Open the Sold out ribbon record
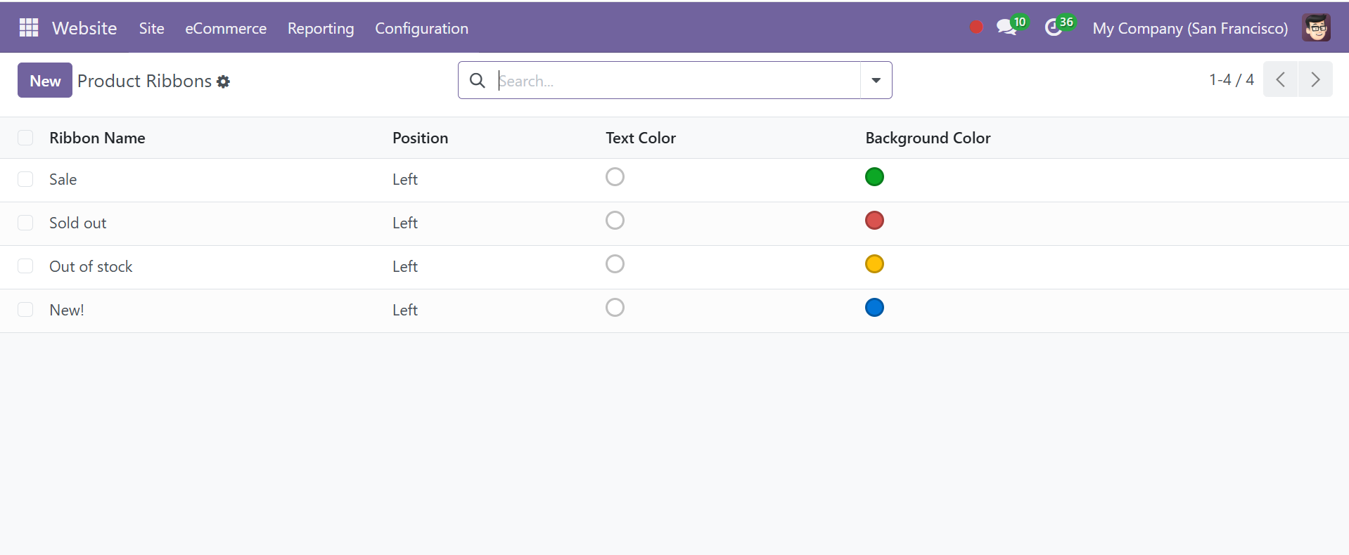Viewport: 1349px width, 555px height. click(x=77, y=223)
